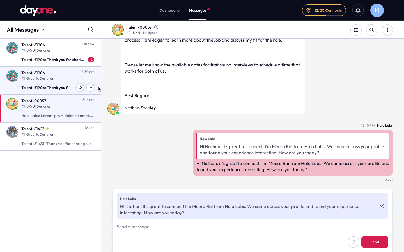Open more options for Talent-61906 Graphic Designer
Screen dimensions: 404x252
[x=90, y=88]
